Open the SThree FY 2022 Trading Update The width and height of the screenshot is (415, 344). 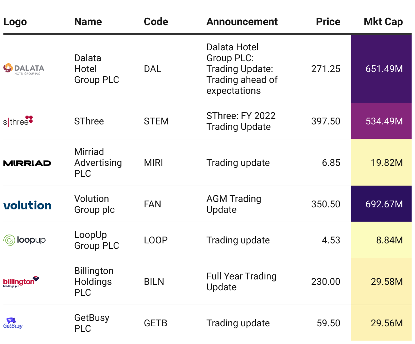[x=241, y=121]
